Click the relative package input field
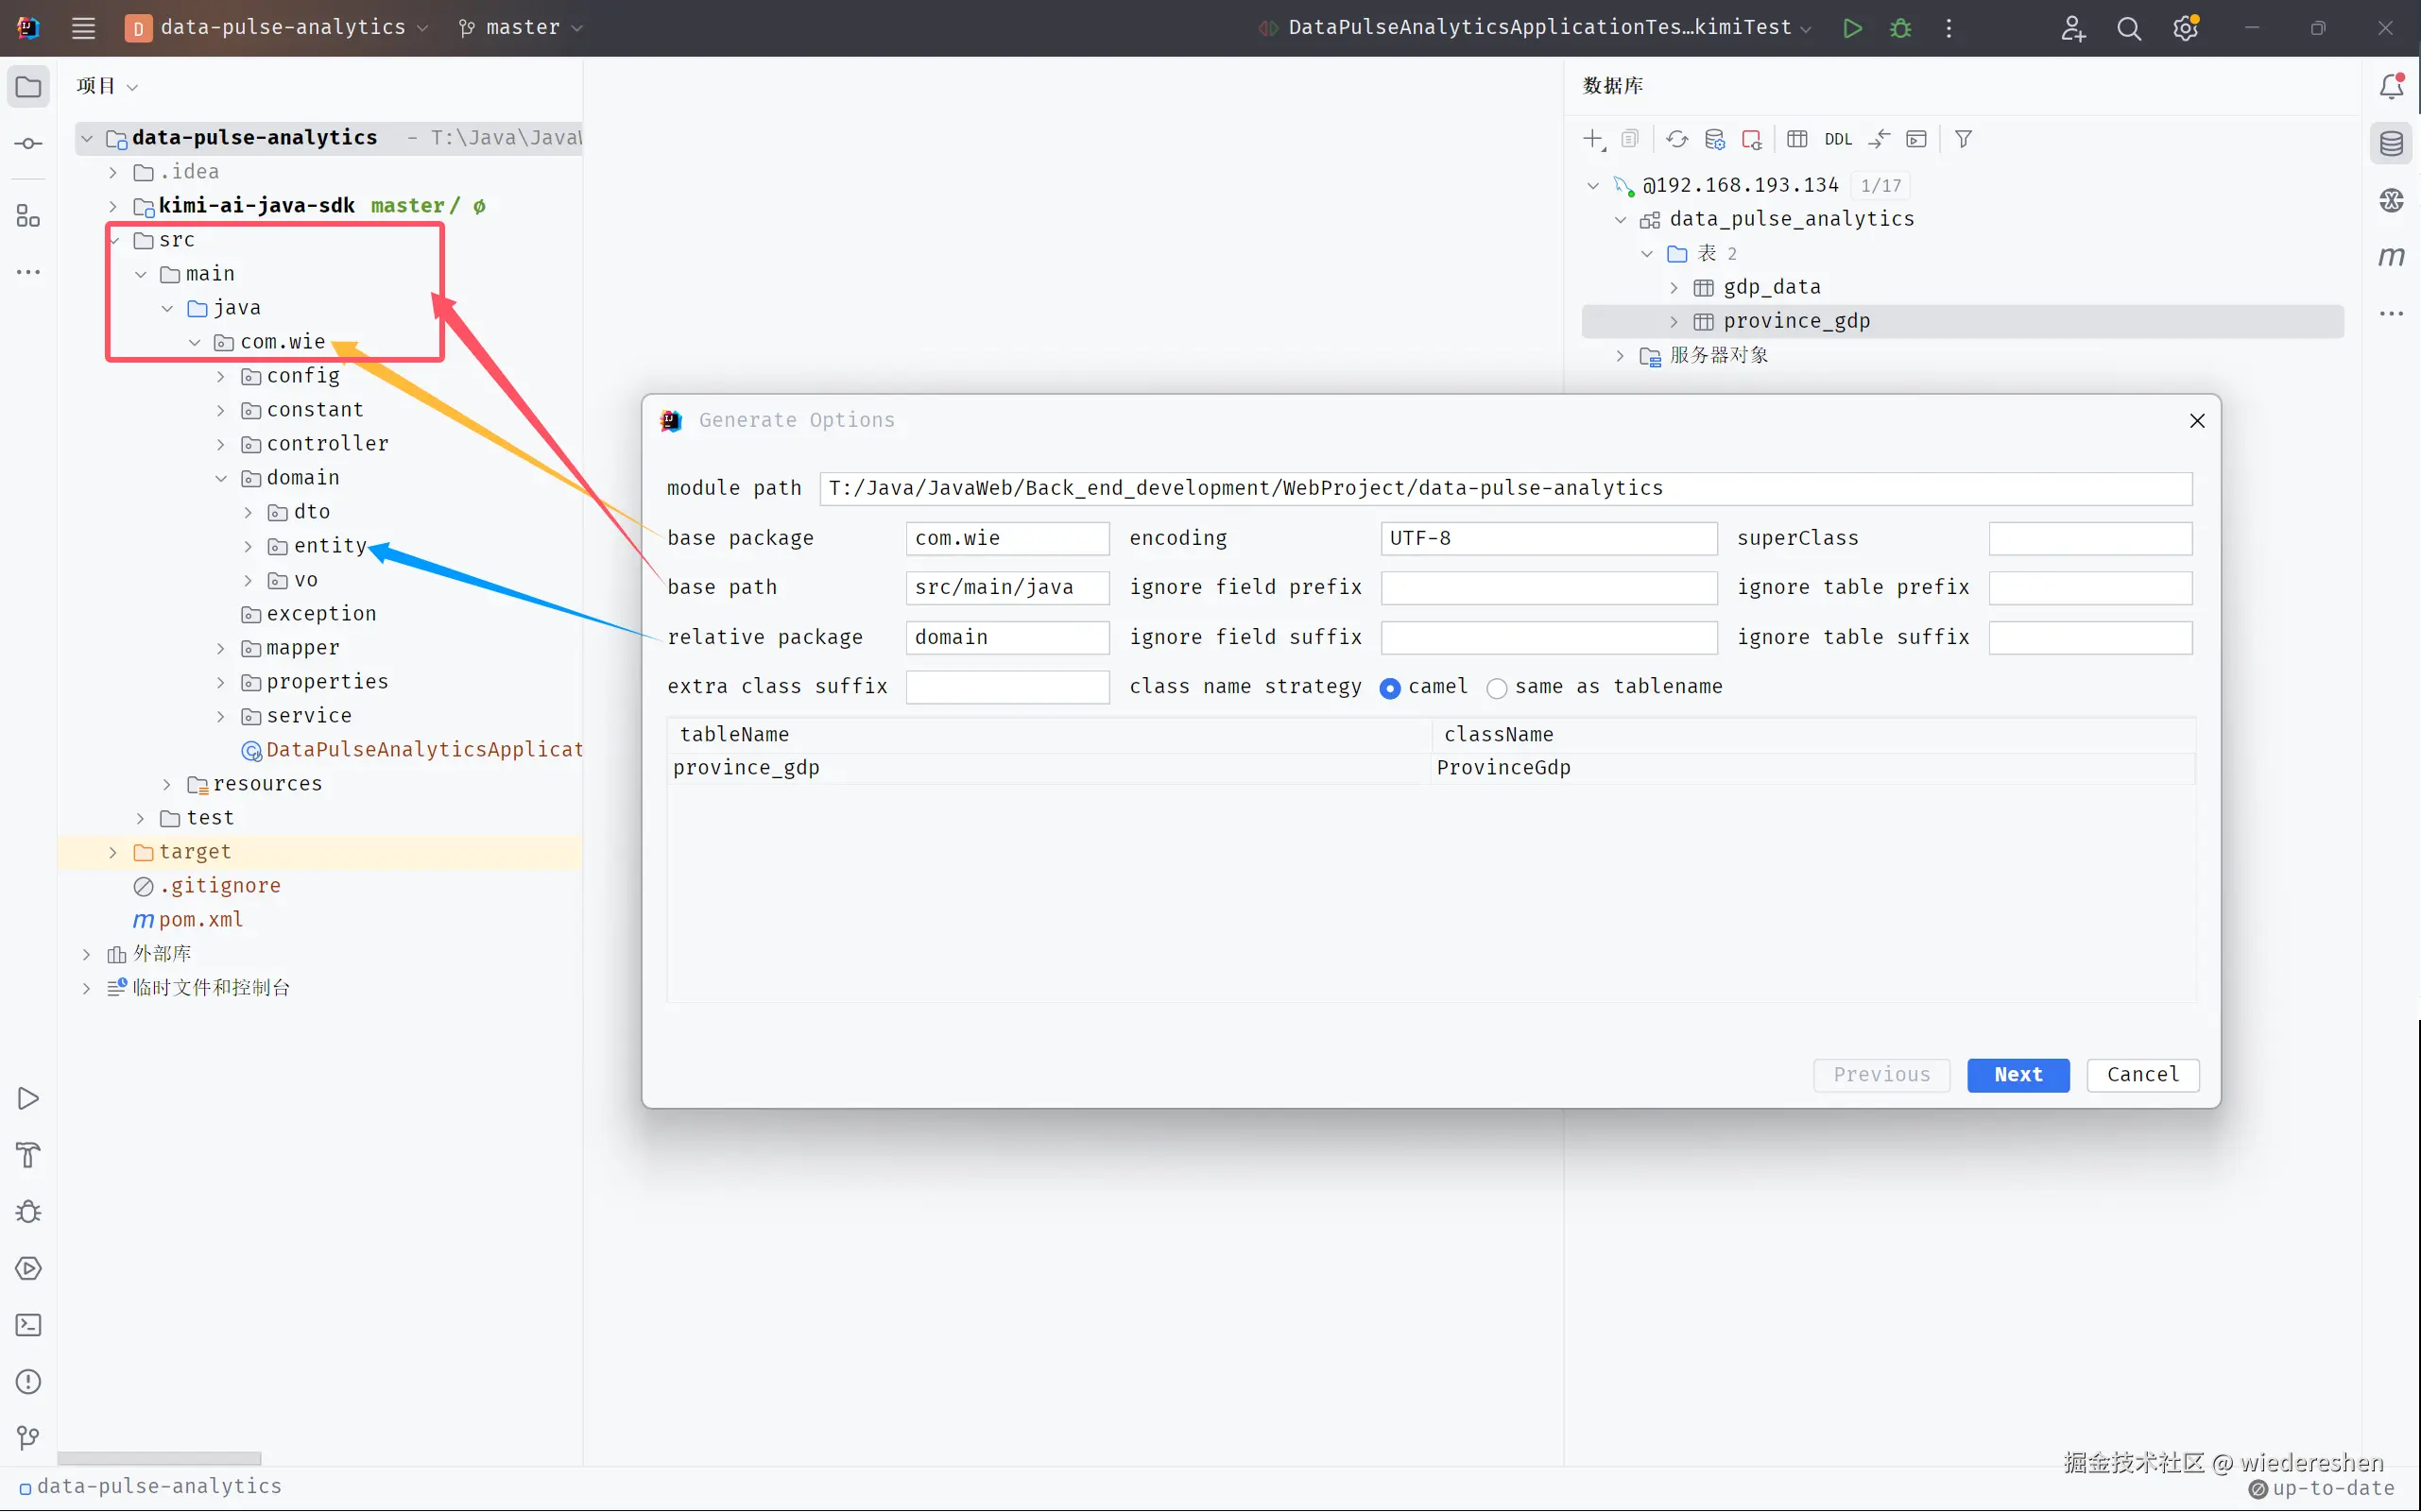Image resolution: width=2421 pixels, height=1512 pixels. 1006,637
